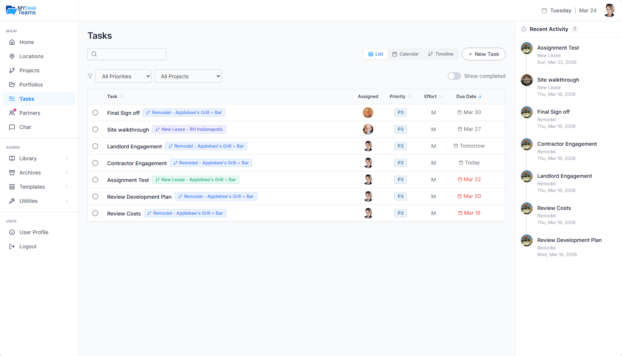Open Partners with notification dot
The height and width of the screenshot is (356, 622).
pos(39,113)
